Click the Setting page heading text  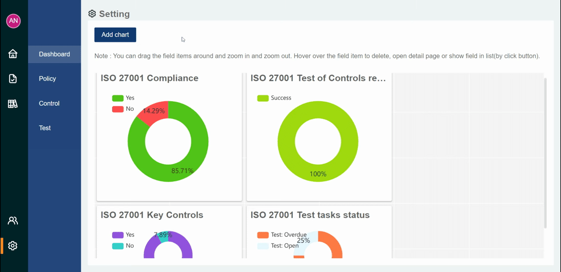click(114, 14)
